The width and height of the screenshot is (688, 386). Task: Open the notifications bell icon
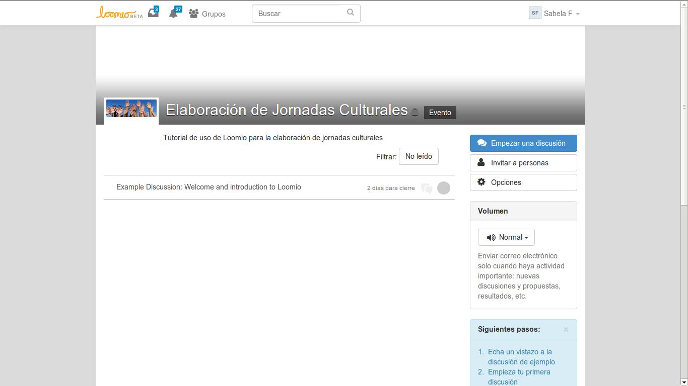(173, 14)
